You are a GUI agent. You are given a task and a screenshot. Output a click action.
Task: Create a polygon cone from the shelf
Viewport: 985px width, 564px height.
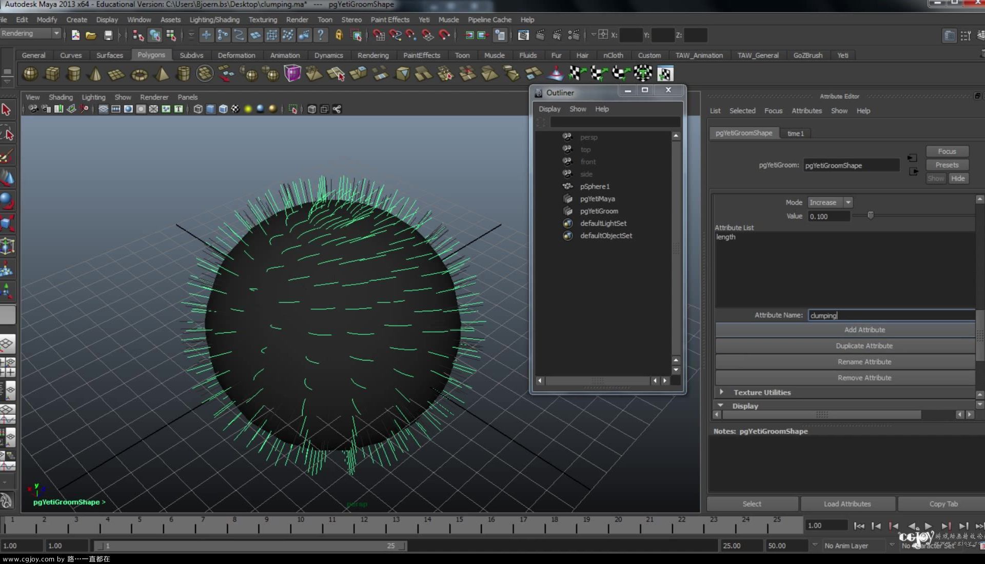coord(95,74)
